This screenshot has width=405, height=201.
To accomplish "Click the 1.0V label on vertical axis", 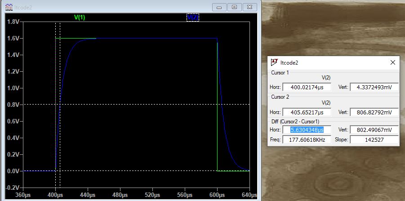I will pyautogui.click(x=13, y=88).
